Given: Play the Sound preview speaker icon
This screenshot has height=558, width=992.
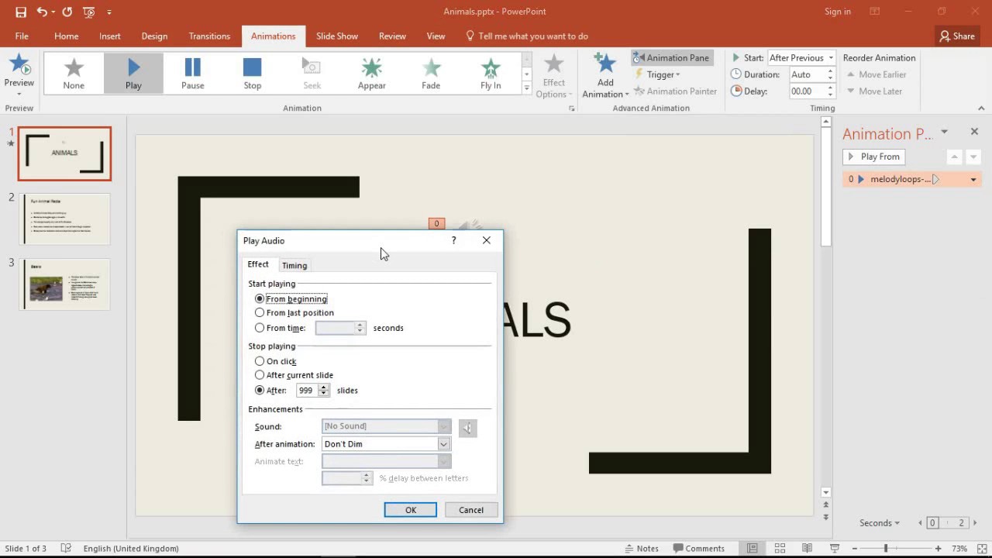Looking at the screenshot, I should pos(467,427).
